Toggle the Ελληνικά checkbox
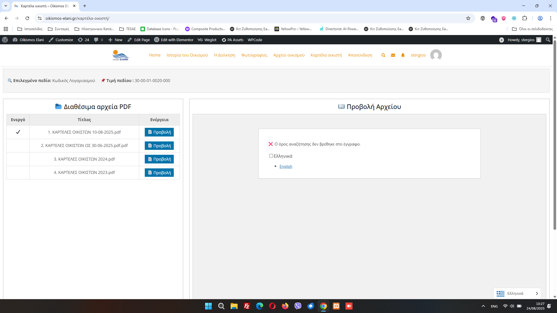Viewport: 557px width, 313px height. 271,156
